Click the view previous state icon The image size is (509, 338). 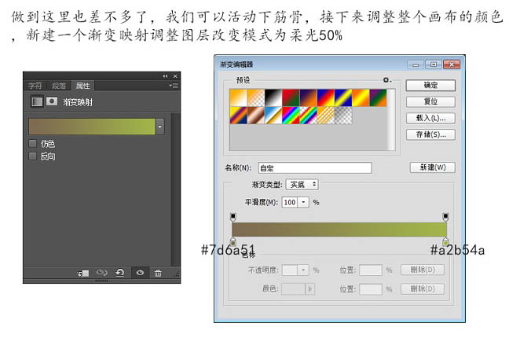coord(101,272)
